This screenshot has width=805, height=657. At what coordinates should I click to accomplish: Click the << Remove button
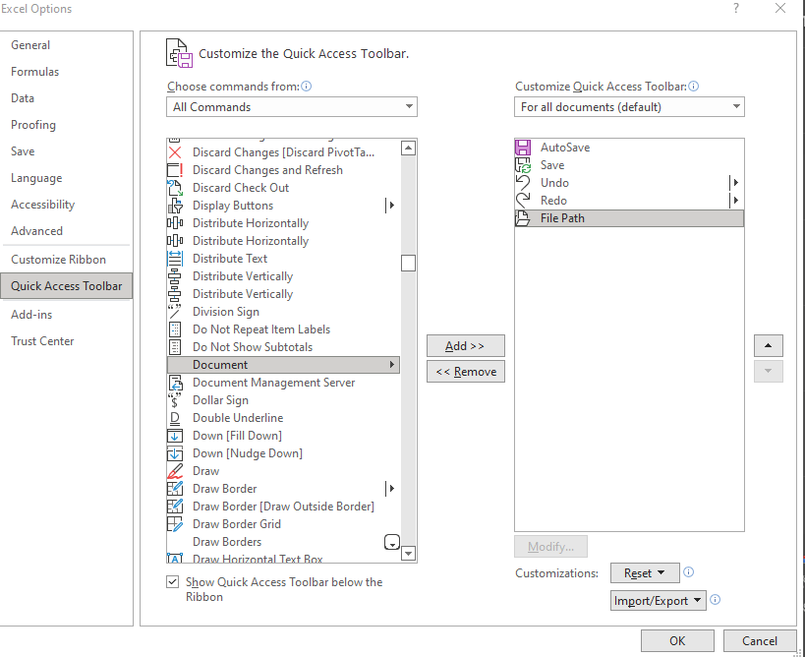(x=465, y=372)
